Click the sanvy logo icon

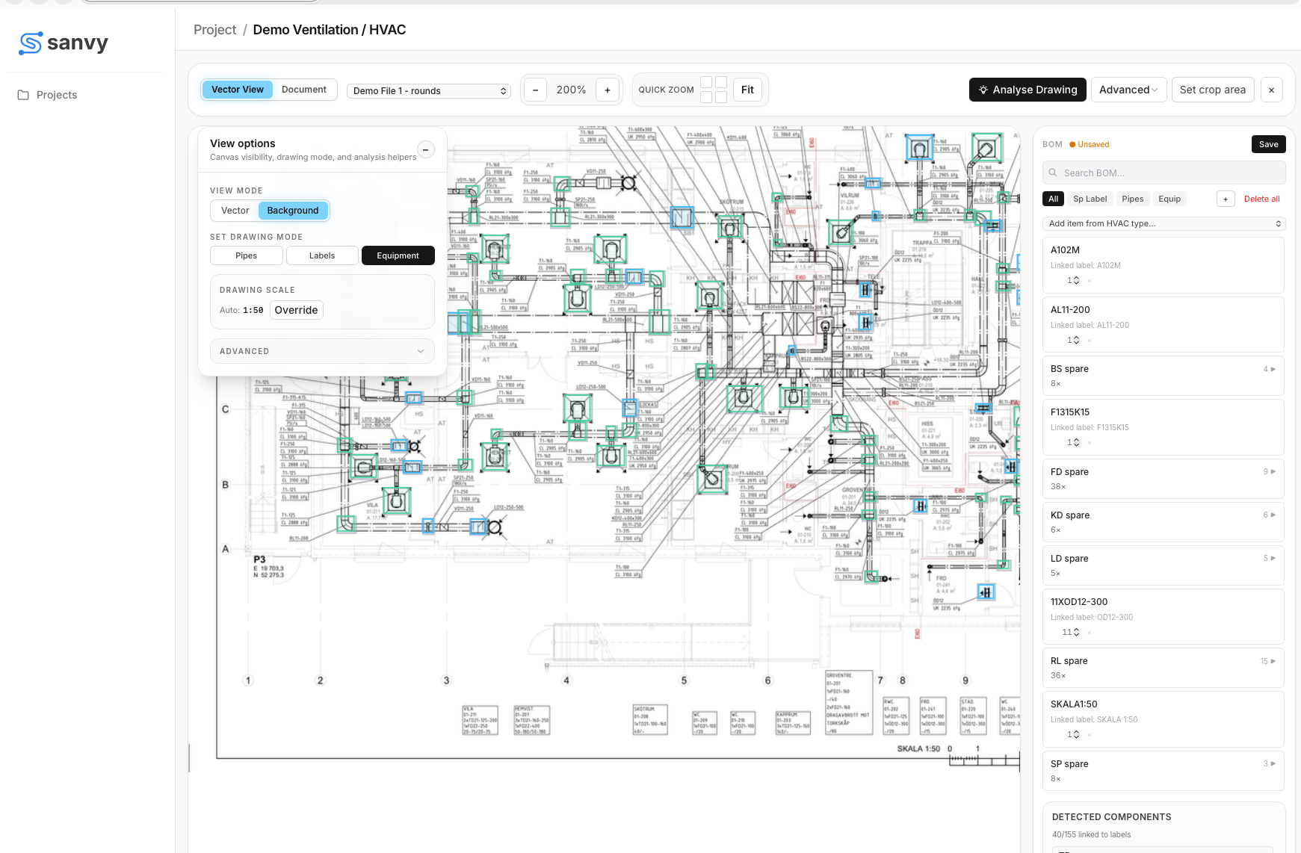pyautogui.click(x=31, y=43)
